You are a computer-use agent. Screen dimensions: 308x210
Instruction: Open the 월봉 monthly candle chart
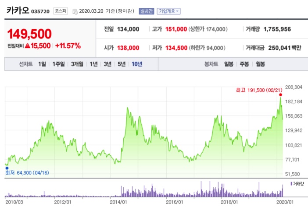260,64
